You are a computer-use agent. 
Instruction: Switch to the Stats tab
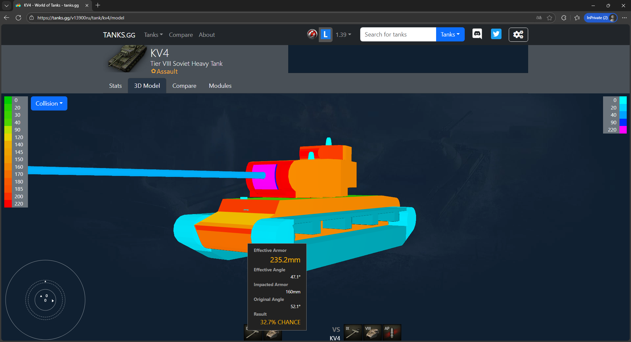click(x=115, y=86)
